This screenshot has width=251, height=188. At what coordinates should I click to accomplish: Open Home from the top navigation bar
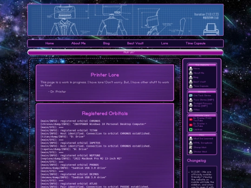tap(49, 43)
